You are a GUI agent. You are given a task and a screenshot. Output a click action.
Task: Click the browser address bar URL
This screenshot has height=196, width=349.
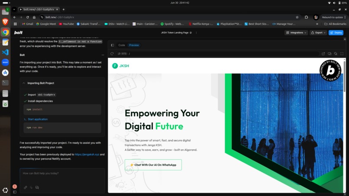[60, 17]
